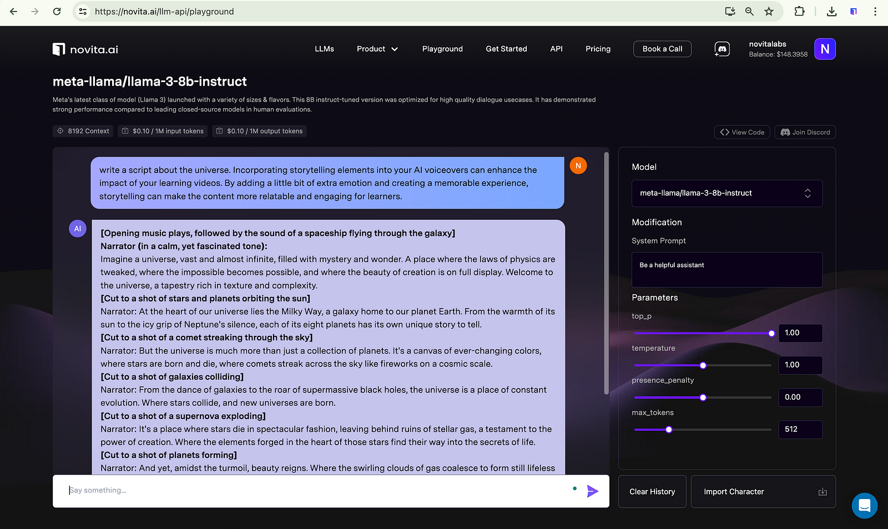Click the novita.ai logo
This screenshot has height=529, width=888.
point(85,49)
